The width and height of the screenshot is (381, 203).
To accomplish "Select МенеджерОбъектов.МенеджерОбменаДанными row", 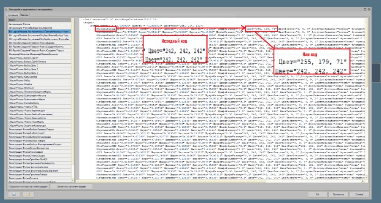I will coord(40,54).
